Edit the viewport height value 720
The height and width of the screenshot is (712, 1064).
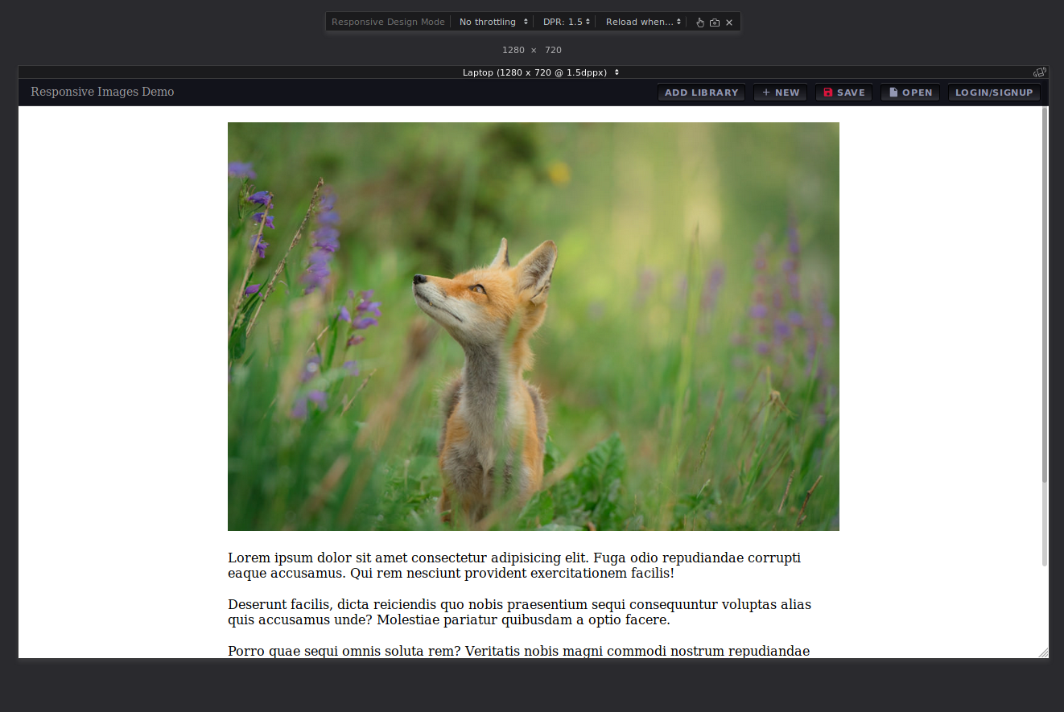[x=553, y=50]
